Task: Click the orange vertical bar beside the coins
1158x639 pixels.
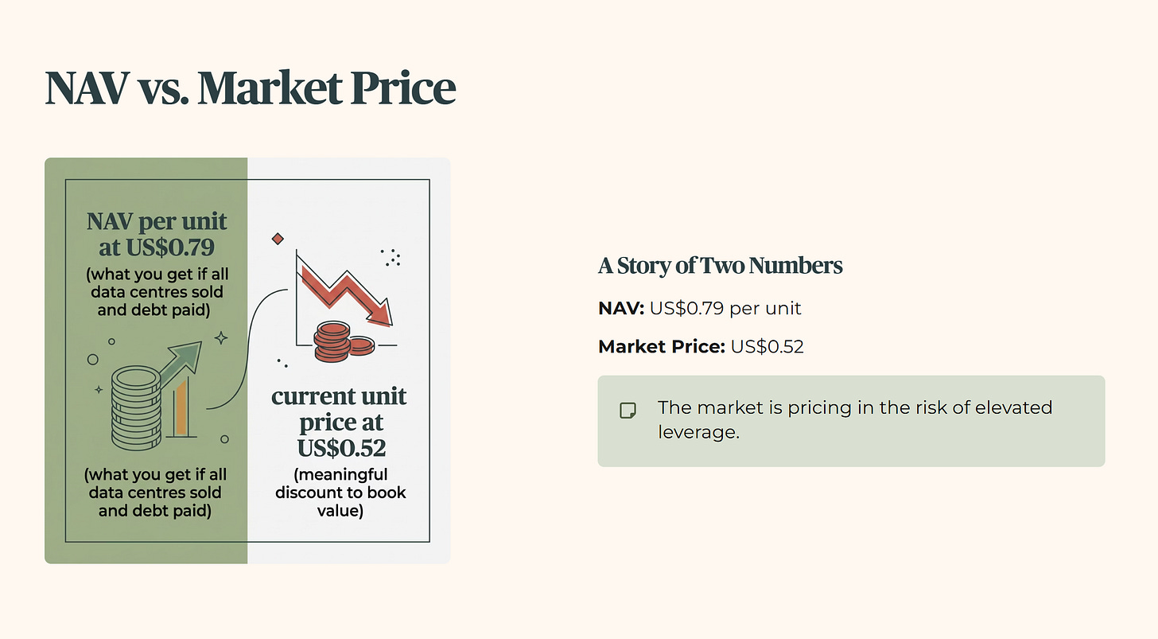Action: [181, 407]
